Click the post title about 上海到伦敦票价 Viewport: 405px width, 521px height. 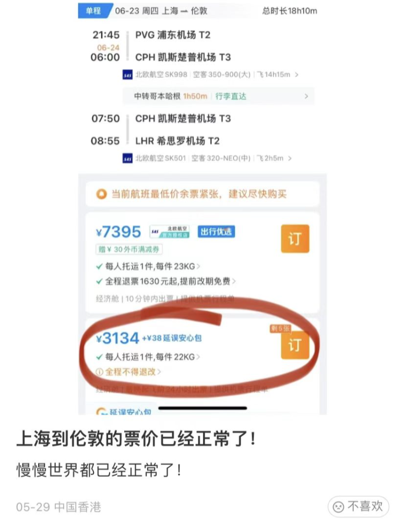tap(136, 439)
